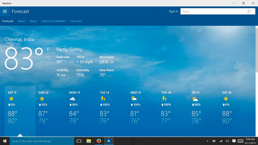The image size is (258, 145).
Task: Switch temperature units to Fahrenheit
Action: tap(48, 49)
